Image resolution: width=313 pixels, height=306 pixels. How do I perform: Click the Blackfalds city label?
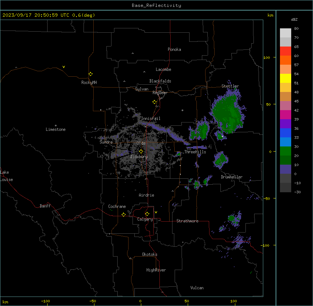point(160,81)
